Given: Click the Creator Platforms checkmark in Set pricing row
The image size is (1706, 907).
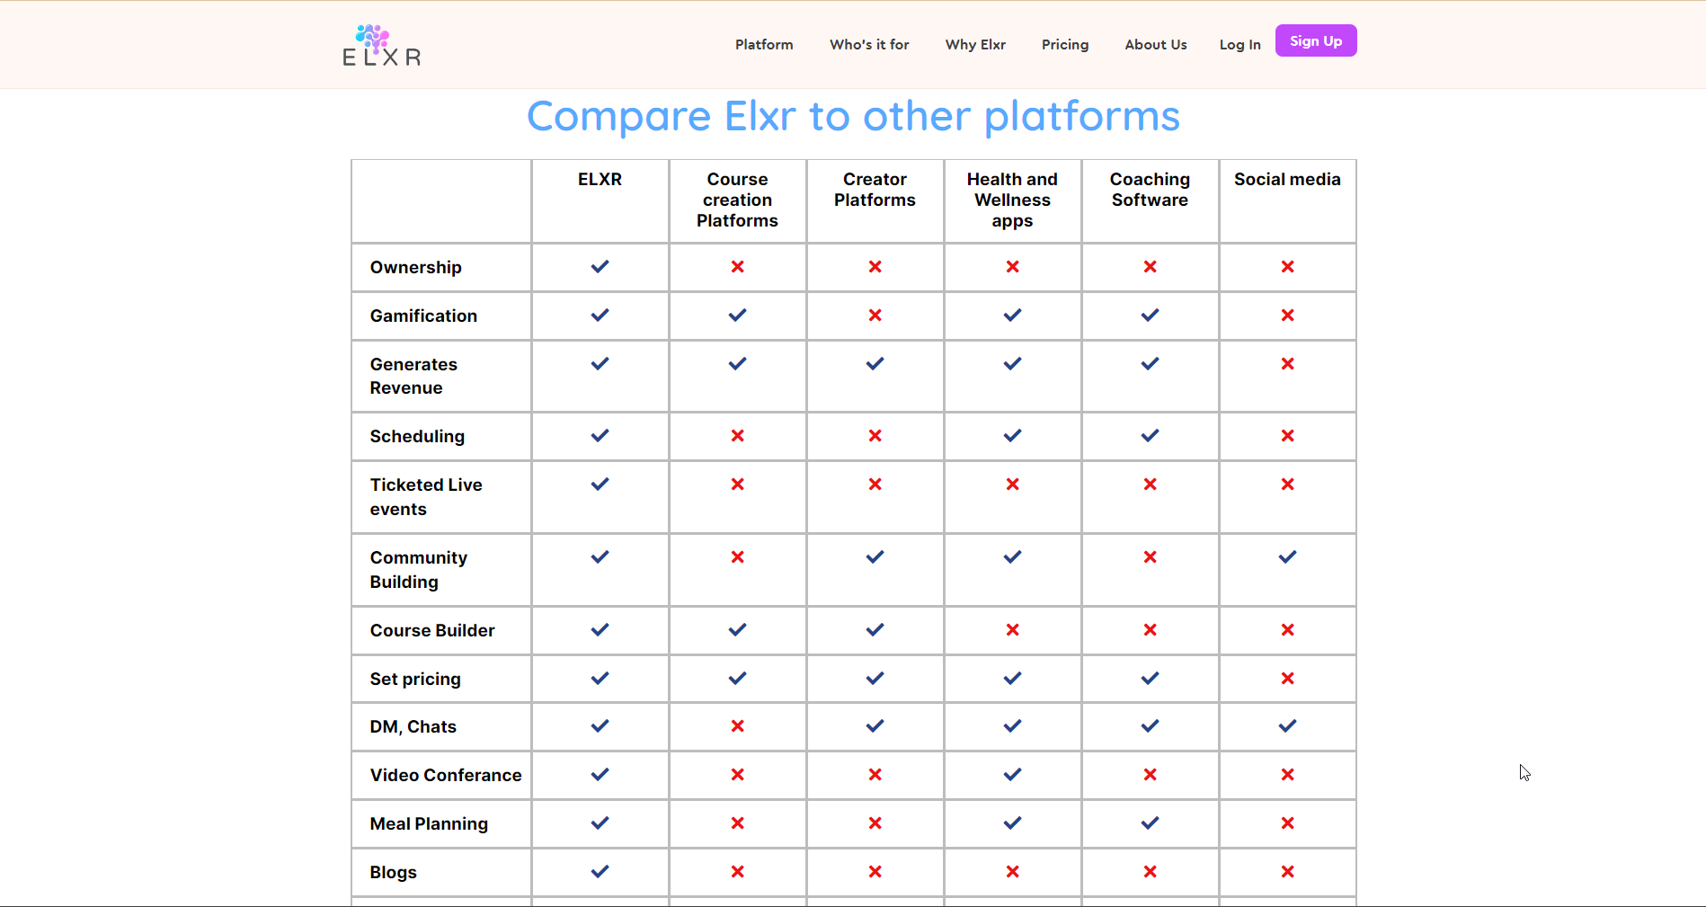Looking at the screenshot, I should tap(875, 678).
